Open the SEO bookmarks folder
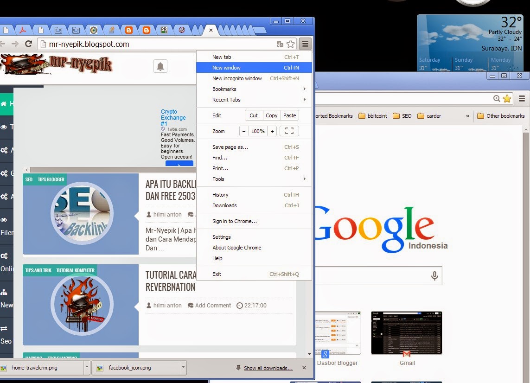 point(402,116)
